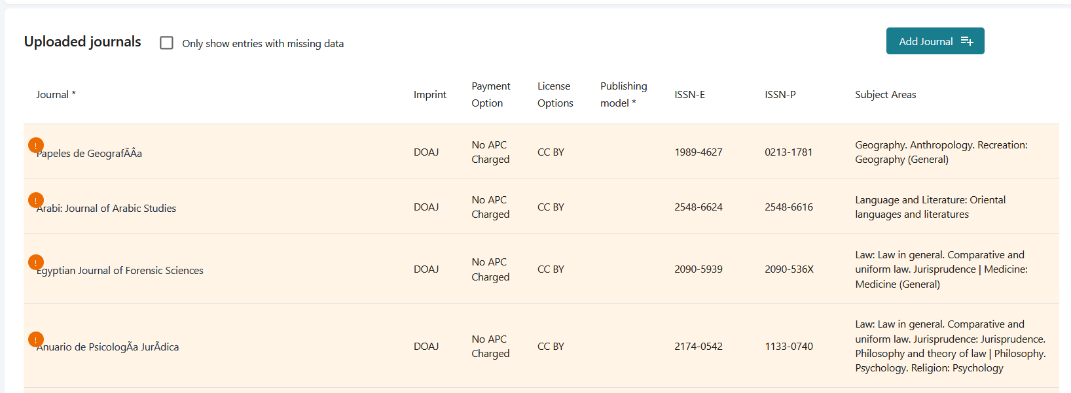Click ISSN-P value 0213-1781

click(789, 152)
